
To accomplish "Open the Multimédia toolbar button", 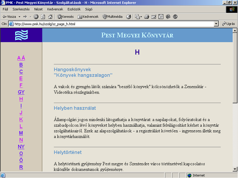I will coord(112,17).
